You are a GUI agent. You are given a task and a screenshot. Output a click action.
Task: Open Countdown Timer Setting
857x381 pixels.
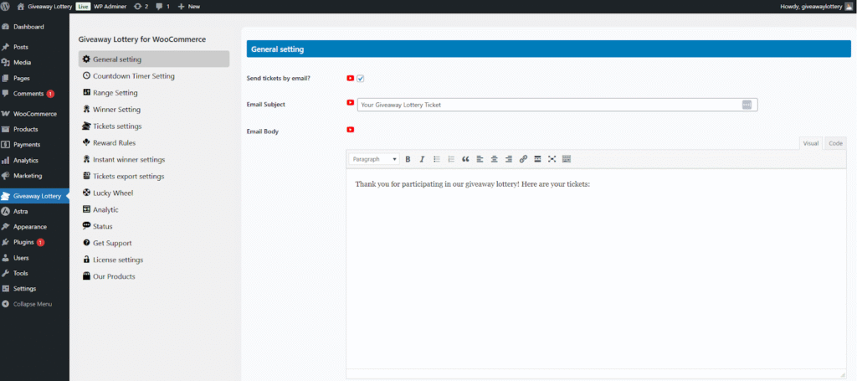click(x=133, y=76)
